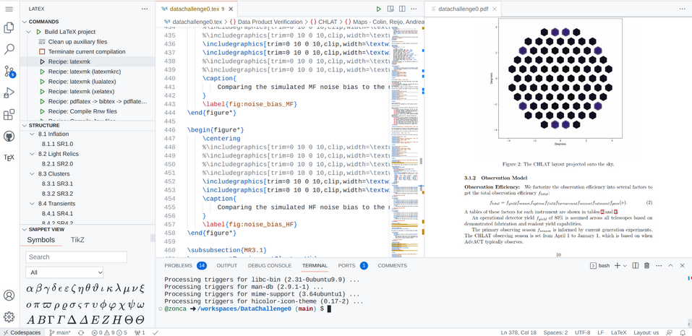
Task: Click 'Clean up auxiliary files' command
Action: click(77, 42)
